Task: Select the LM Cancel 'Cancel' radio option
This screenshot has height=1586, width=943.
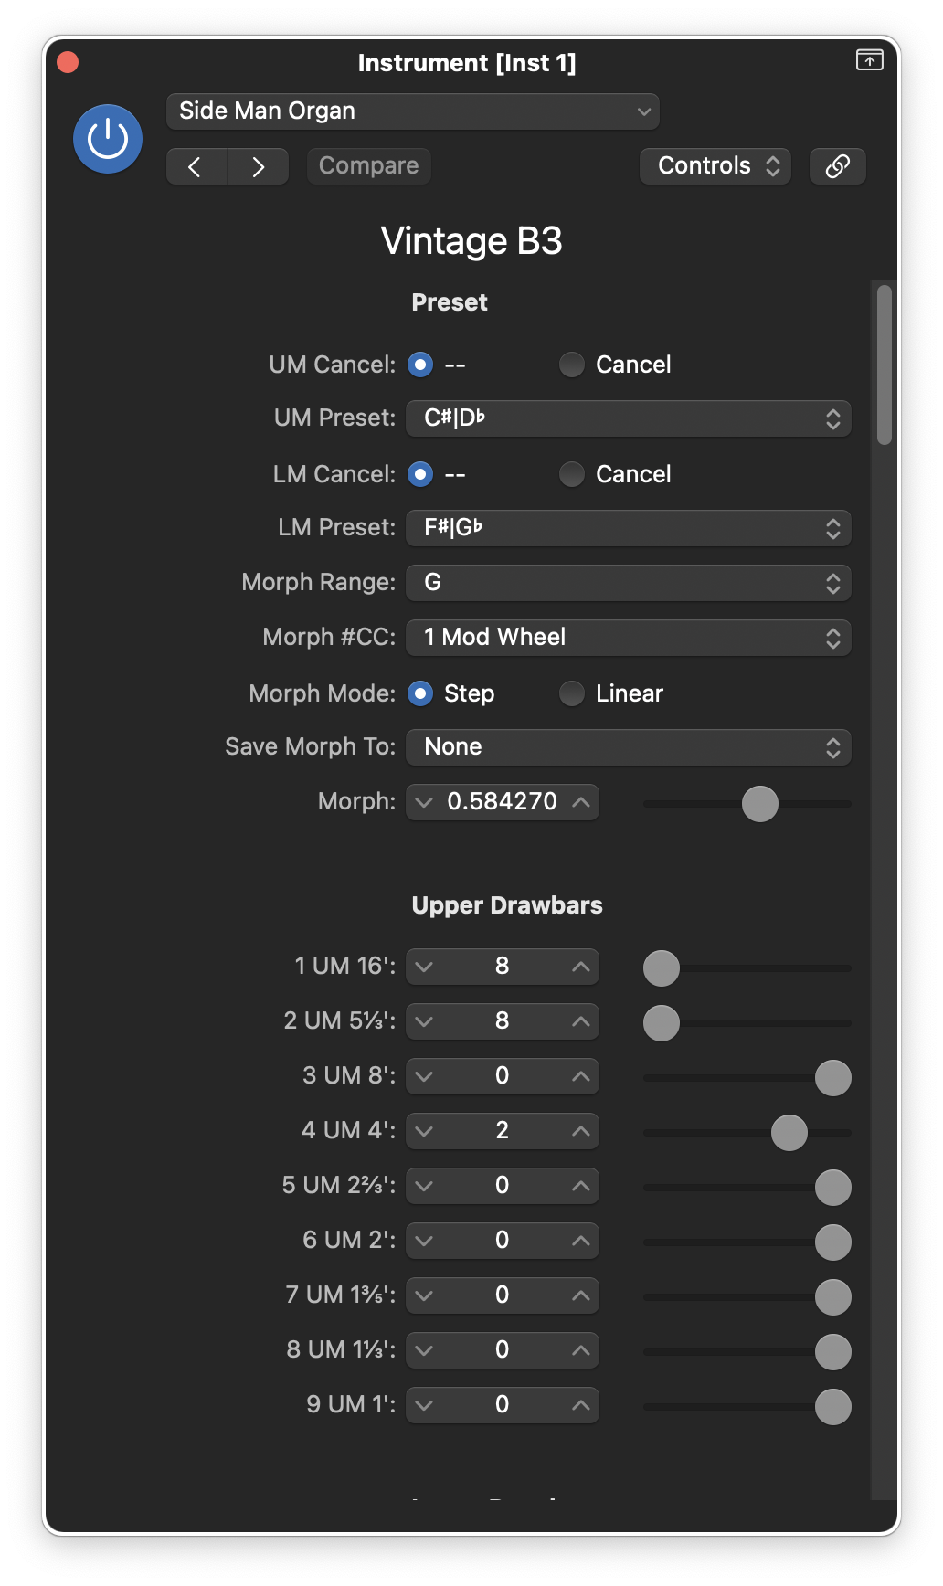Action: [572, 475]
